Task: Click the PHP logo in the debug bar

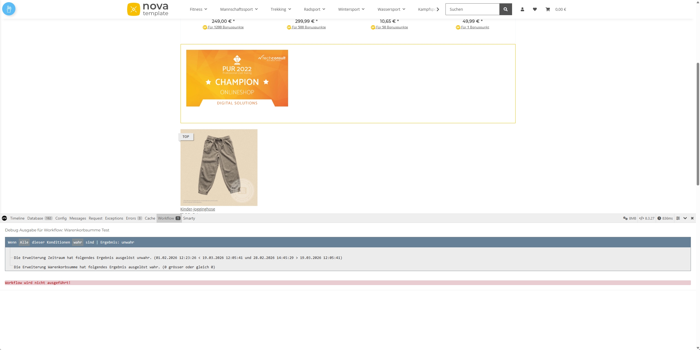Action: (x=4, y=218)
